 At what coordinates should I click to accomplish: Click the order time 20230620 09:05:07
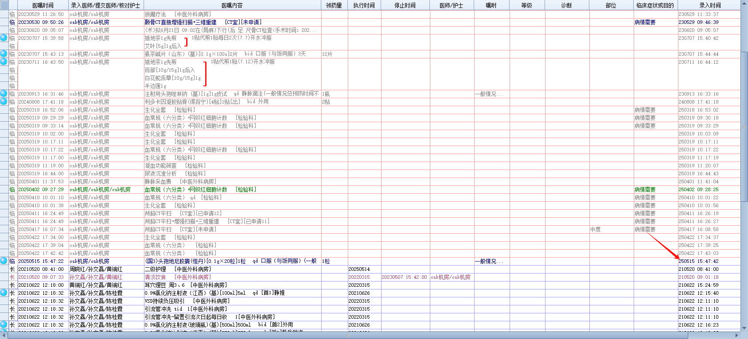[x=41, y=30]
